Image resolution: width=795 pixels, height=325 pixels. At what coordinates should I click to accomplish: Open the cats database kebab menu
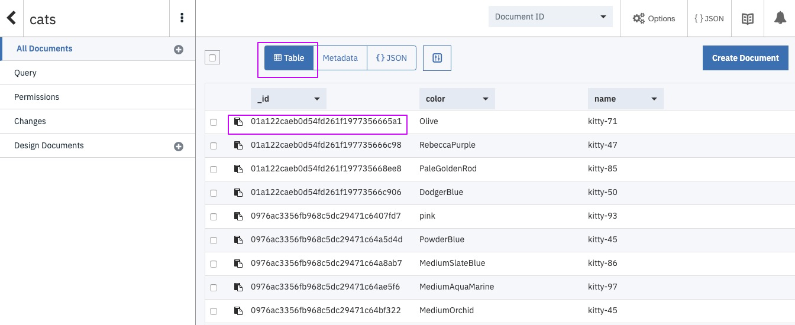coord(182,18)
